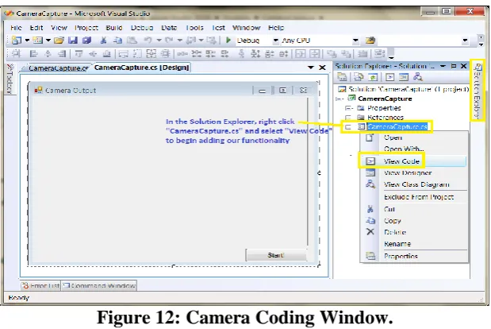Choose Exclude From Project in the context menu
491x329 pixels.
click(413, 197)
